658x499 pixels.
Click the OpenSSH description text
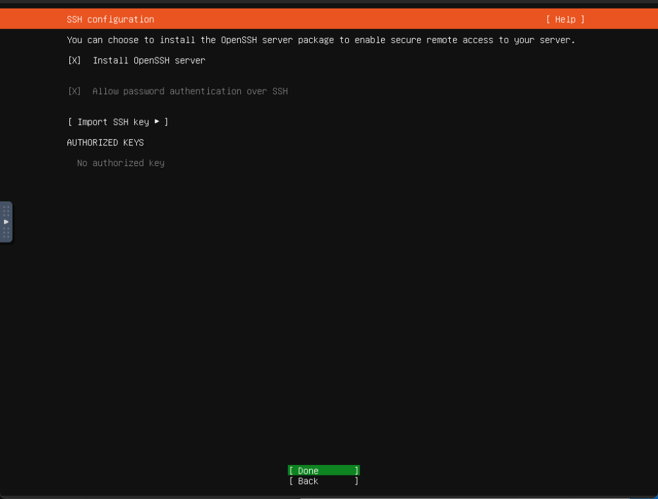(321, 40)
